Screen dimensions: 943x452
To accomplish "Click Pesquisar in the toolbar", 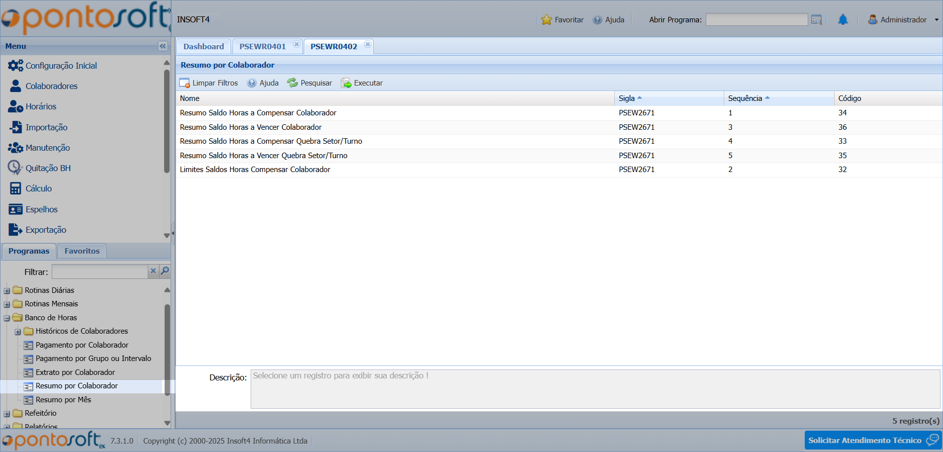I will tap(309, 83).
